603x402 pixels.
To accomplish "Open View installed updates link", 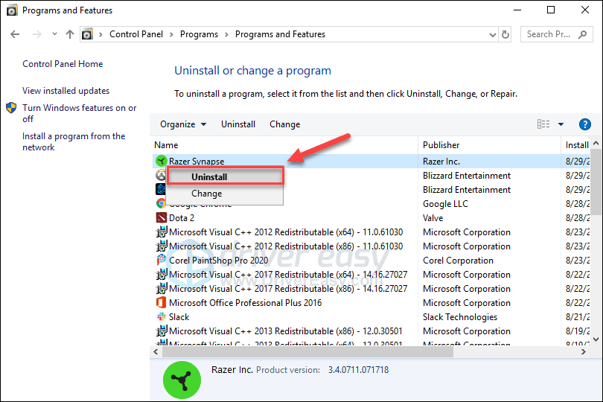I will (x=66, y=91).
